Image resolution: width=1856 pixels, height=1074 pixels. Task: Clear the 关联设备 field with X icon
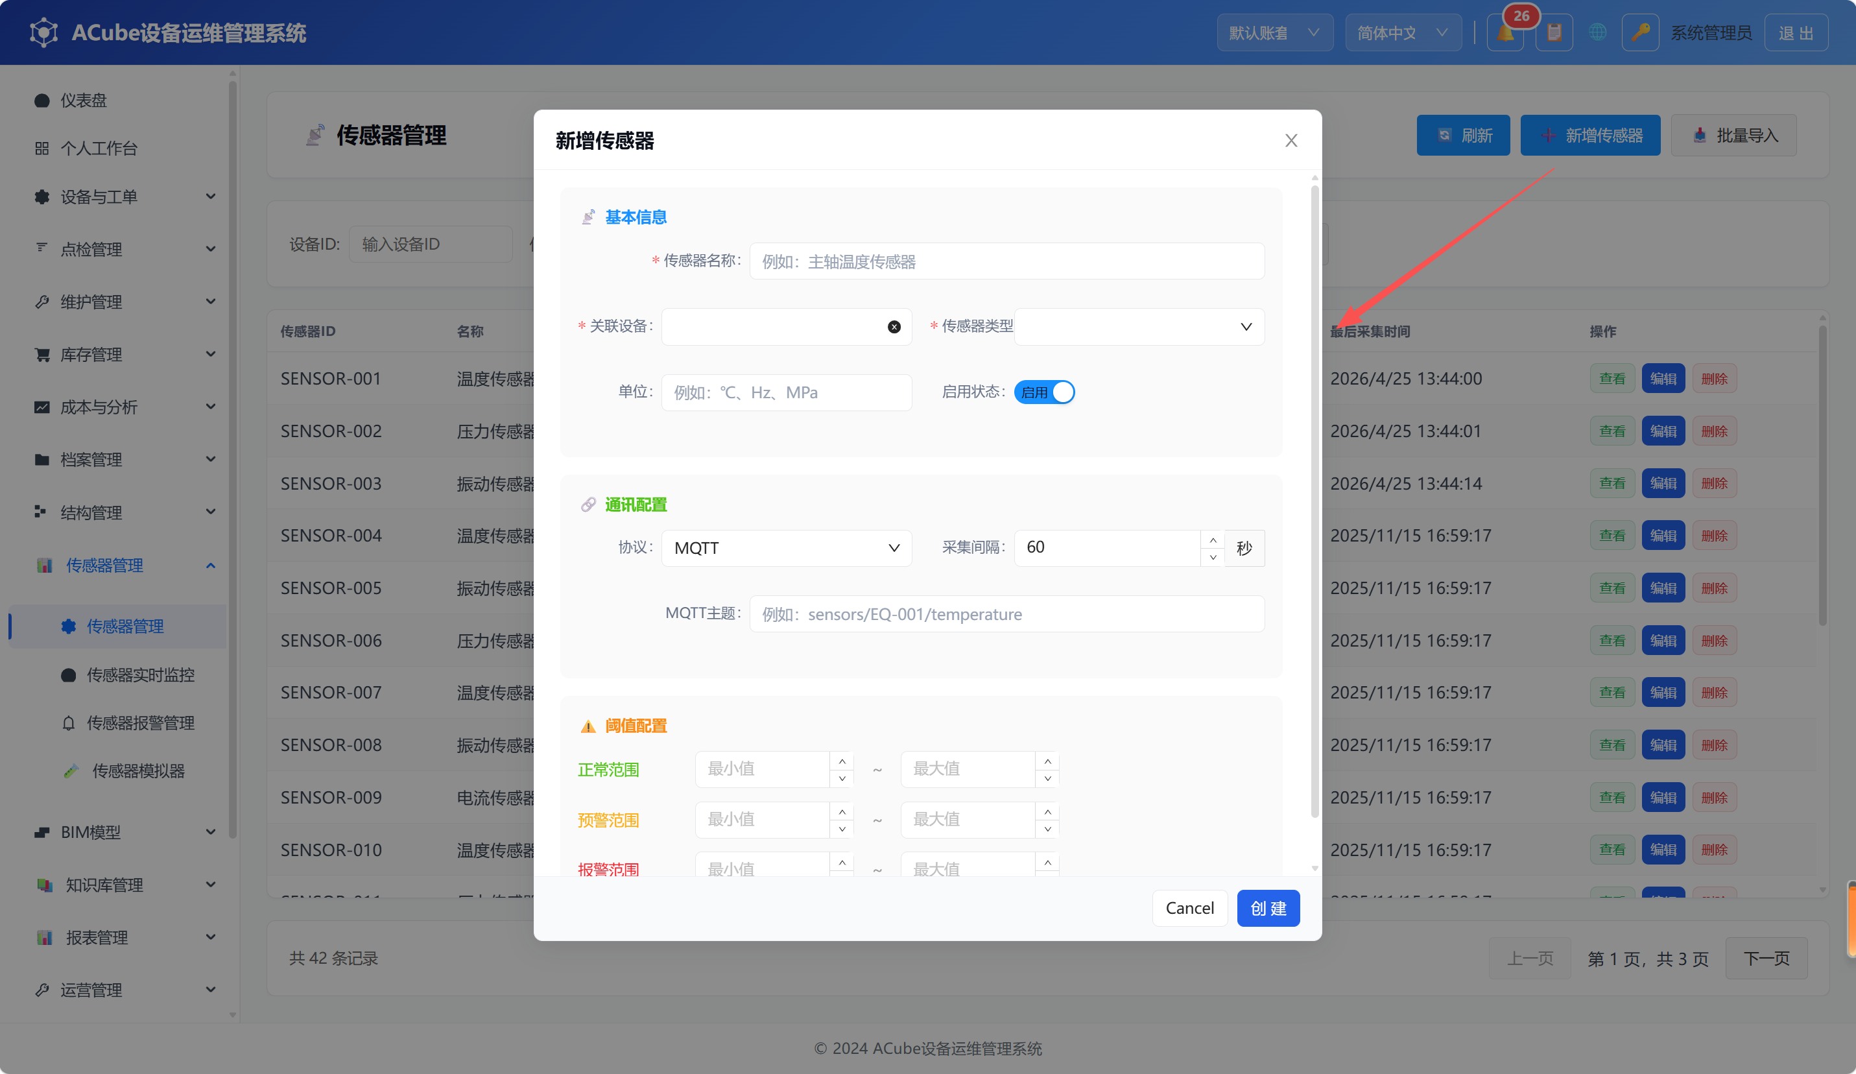pos(894,326)
